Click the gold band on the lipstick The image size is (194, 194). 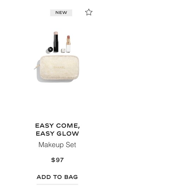tap(68, 42)
